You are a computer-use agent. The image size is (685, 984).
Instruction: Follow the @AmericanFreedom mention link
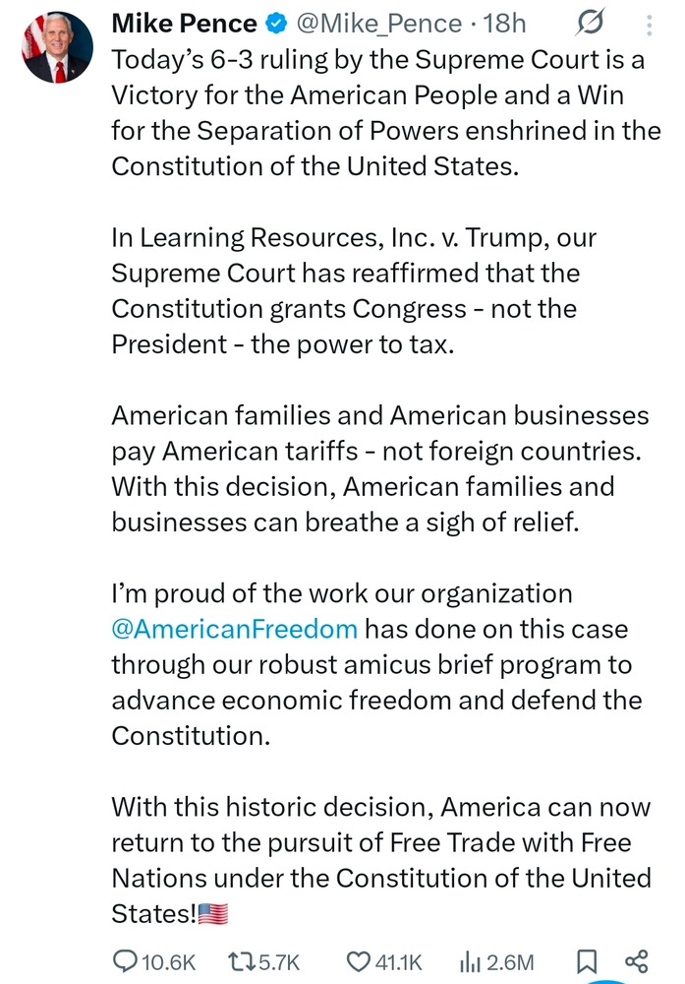pyautogui.click(x=234, y=628)
